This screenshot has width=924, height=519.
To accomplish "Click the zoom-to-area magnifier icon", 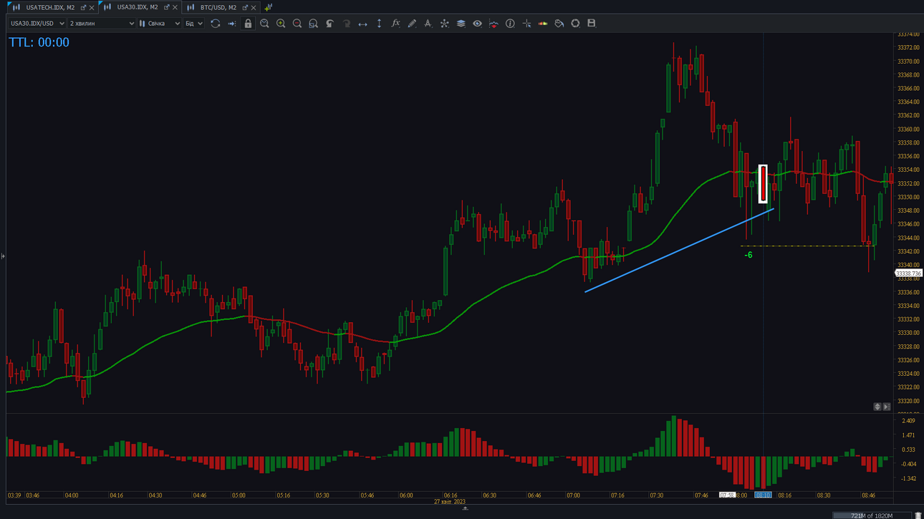I will pyautogui.click(x=313, y=24).
